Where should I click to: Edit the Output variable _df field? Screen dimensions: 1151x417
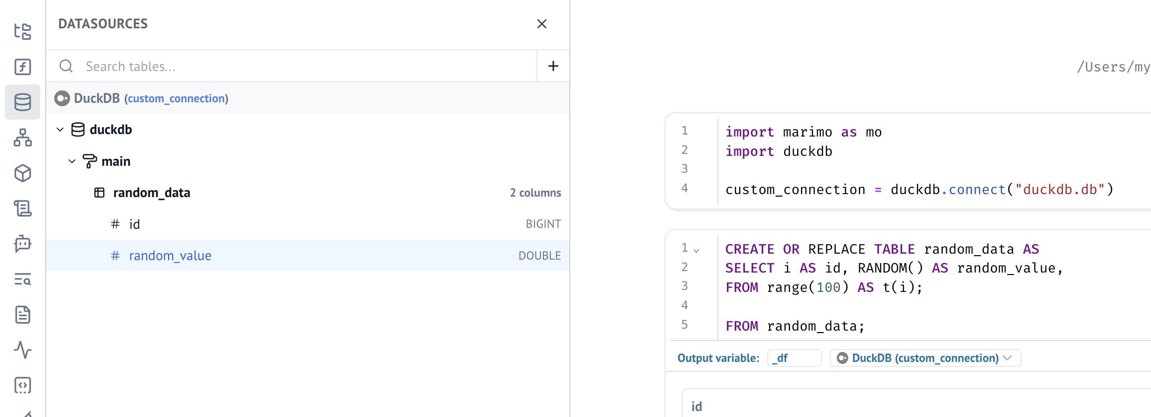pos(794,358)
